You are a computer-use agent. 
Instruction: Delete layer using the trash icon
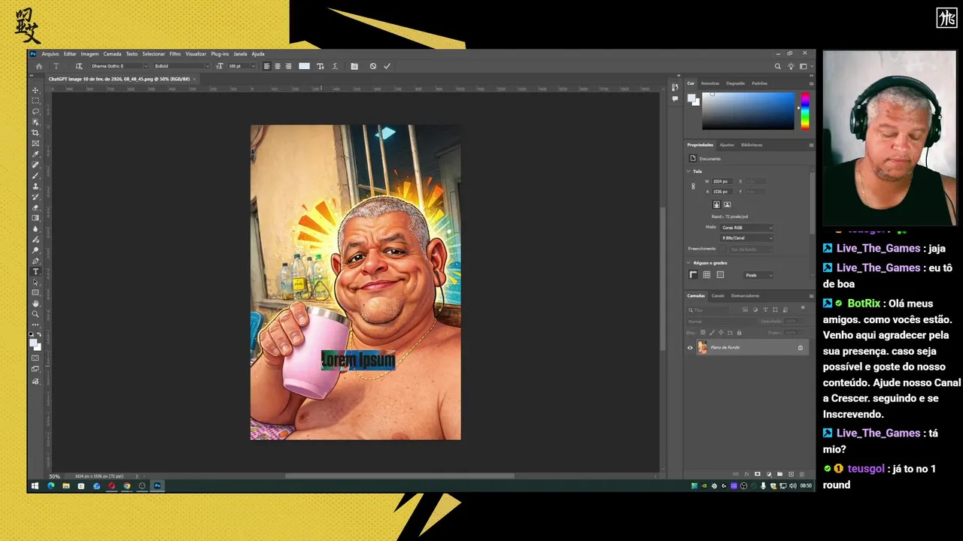[x=802, y=474]
